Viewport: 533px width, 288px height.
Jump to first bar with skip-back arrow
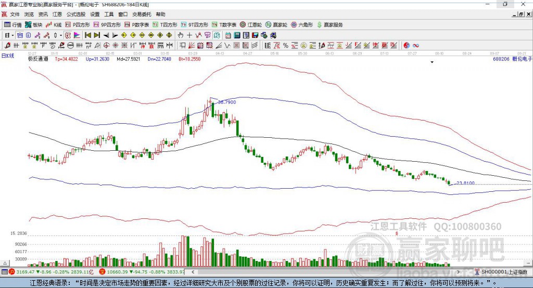click(88, 35)
